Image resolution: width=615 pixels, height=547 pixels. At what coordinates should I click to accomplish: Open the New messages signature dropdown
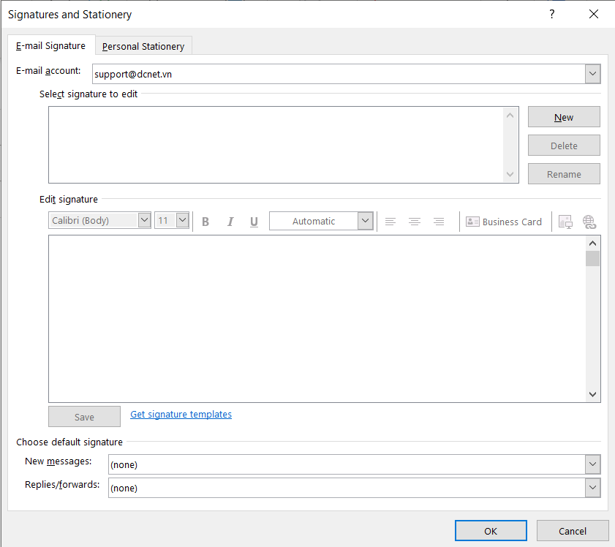(x=592, y=464)
